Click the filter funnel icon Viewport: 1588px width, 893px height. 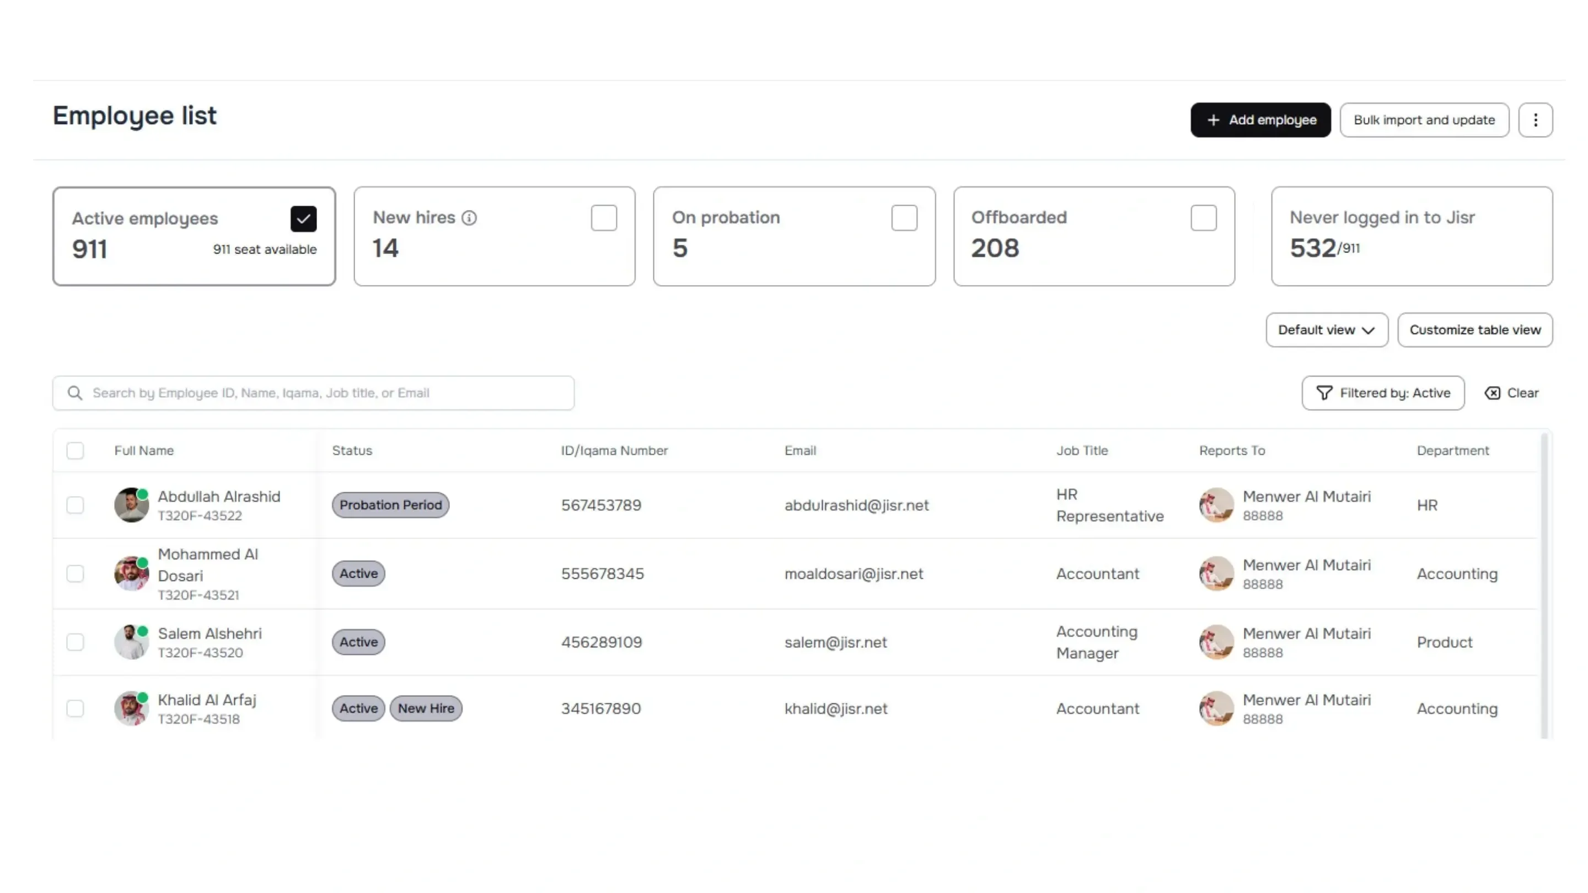point(1325,392)
